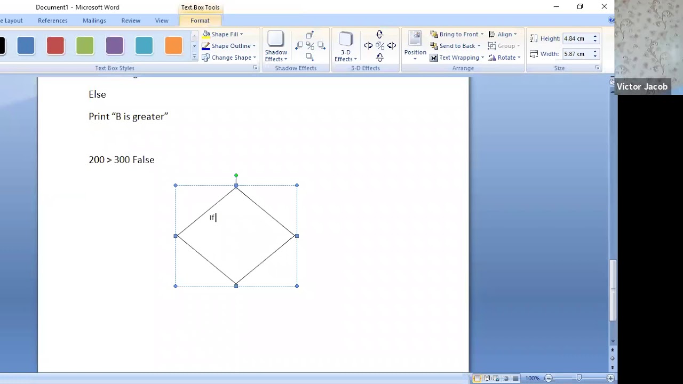Tilt 3-D effect right

point(392,46)
